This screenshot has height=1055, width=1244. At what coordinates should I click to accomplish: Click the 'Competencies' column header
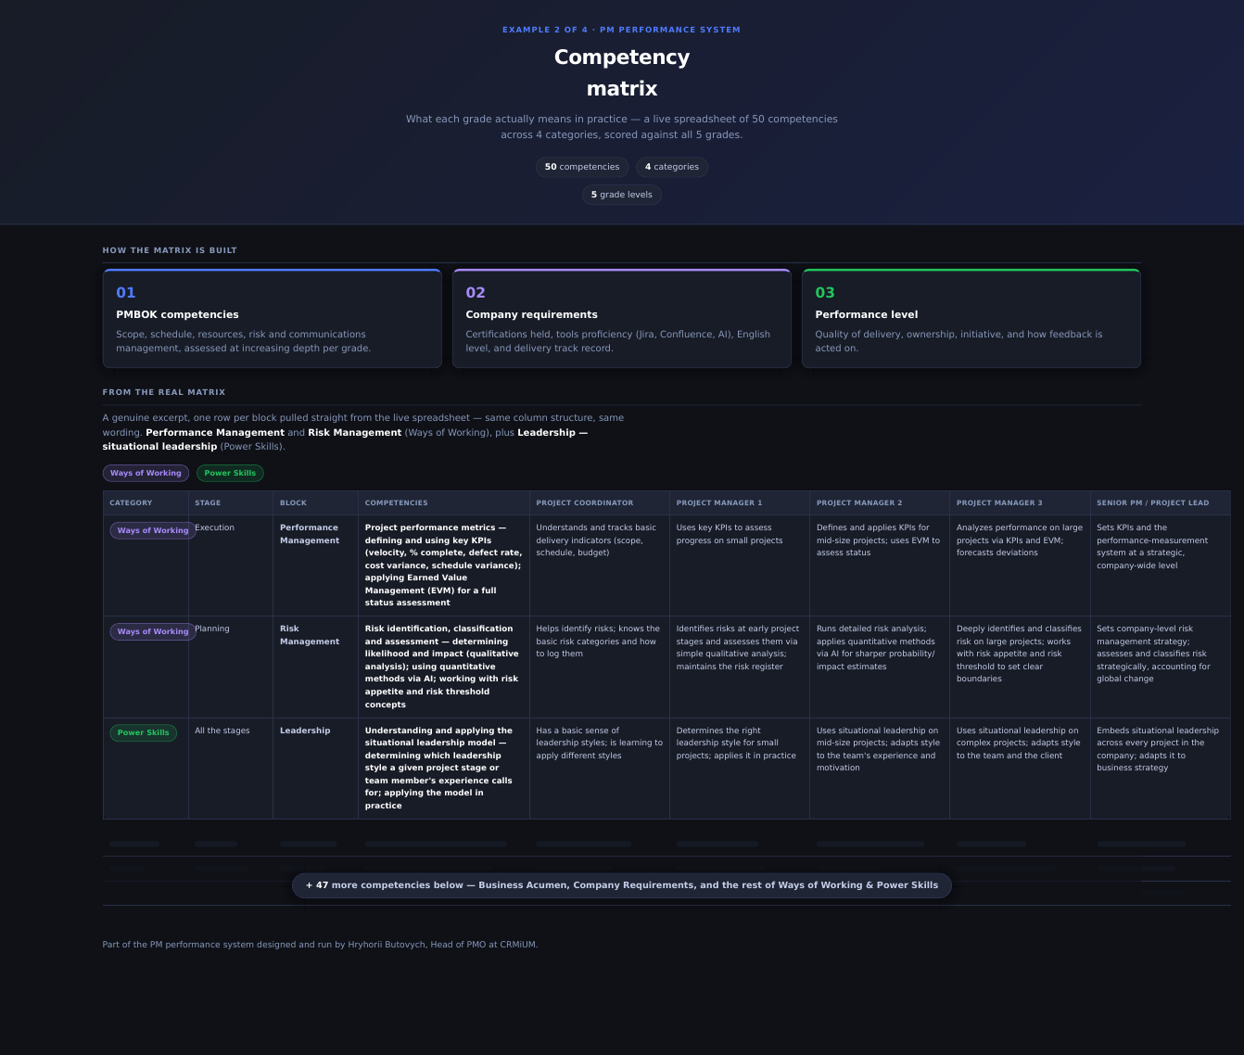pos(444,503)
